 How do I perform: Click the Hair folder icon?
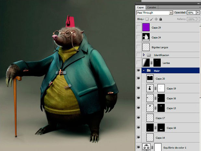149,71
